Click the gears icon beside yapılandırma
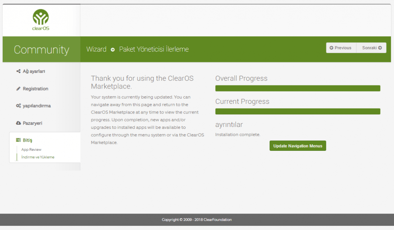This screenshot has height=230, width=394. (18, 106)
